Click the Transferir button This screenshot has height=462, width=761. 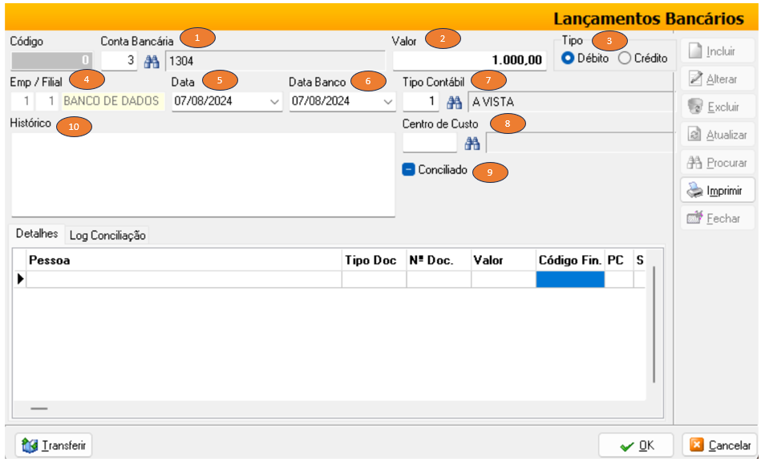click(x=55, y=445)
